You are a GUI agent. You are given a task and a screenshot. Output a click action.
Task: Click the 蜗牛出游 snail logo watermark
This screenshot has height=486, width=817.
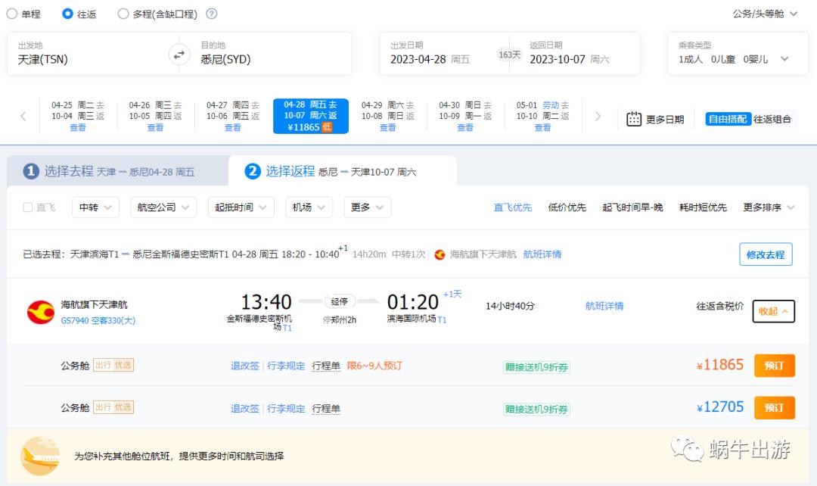click(689, 450)
